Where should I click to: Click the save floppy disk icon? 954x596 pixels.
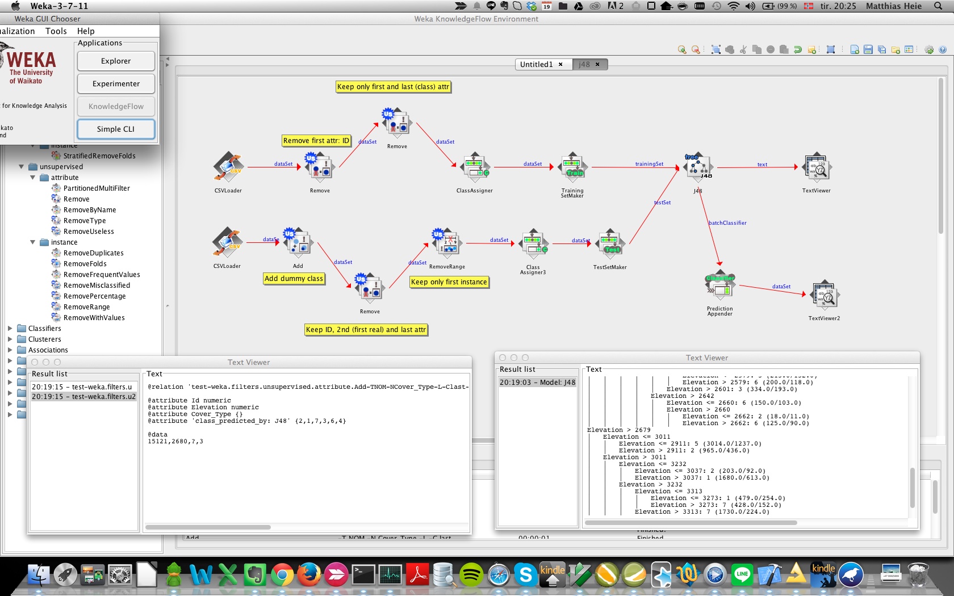pos(868,50)
